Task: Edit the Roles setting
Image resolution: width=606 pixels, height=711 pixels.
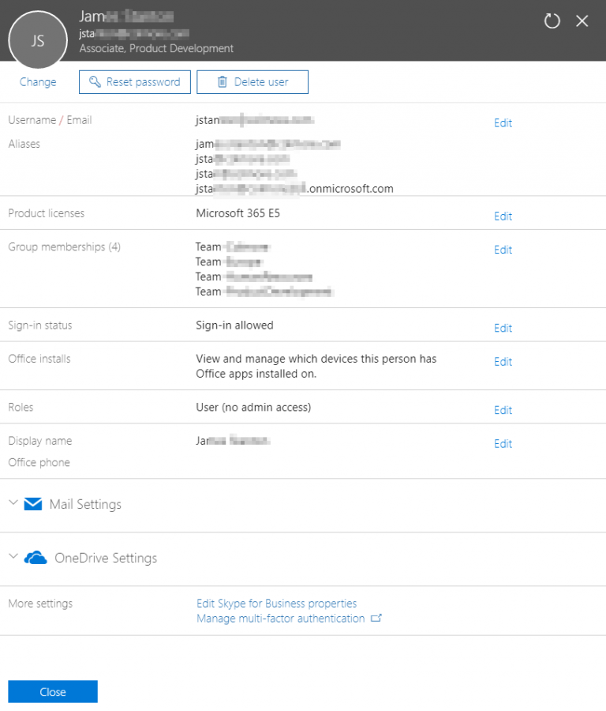Action: pyautogui.click(x=503, y=410)
